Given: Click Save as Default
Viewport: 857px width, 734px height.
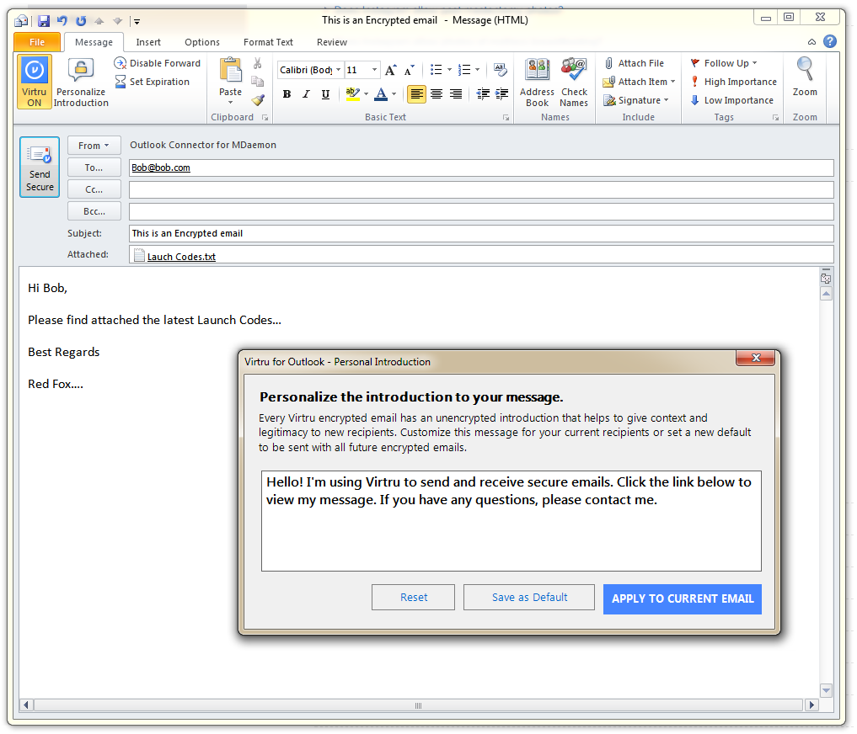Looking at the screenshot, I should pos(529,598).
